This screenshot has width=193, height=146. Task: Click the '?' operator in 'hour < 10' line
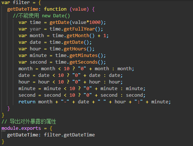(x=68, y=82)
